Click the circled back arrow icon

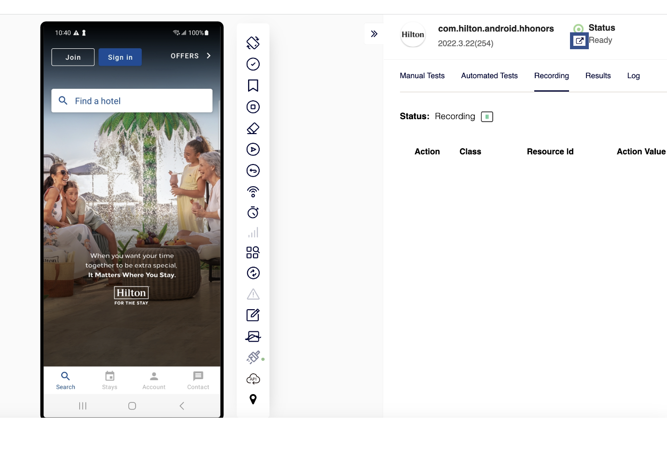click(253, 171)
